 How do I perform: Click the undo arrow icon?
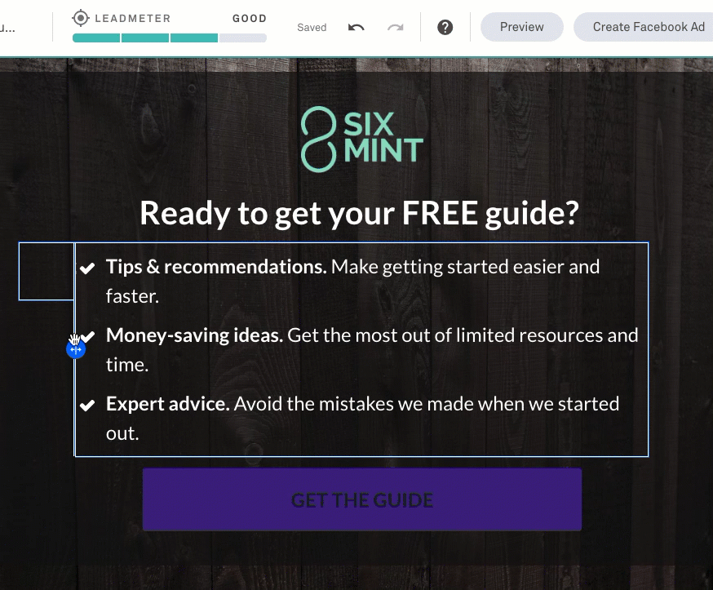click(356, 27)
